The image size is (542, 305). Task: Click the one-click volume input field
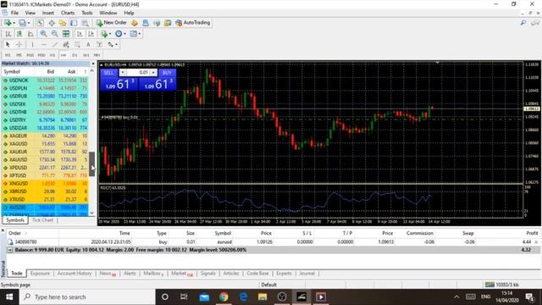pos(138,72)
